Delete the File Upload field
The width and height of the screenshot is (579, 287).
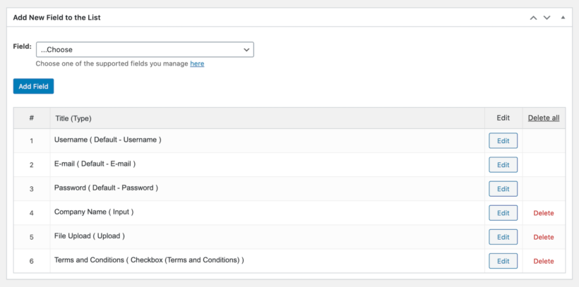coord(544,237)
